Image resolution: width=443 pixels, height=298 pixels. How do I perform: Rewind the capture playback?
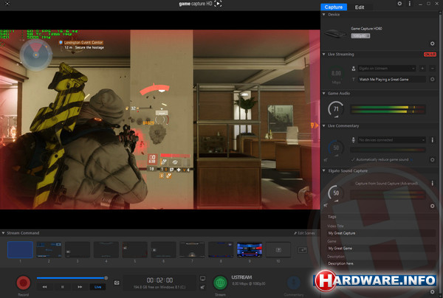pyautogui.click(x=44, y=287)
